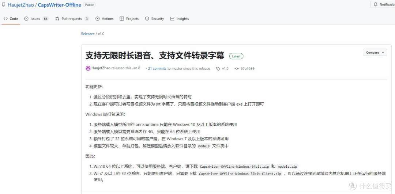Image resolution: width=395 pixels, height=194 pixels.
Task: Click the v1.0 tag icon
Action: click(218, 68)
